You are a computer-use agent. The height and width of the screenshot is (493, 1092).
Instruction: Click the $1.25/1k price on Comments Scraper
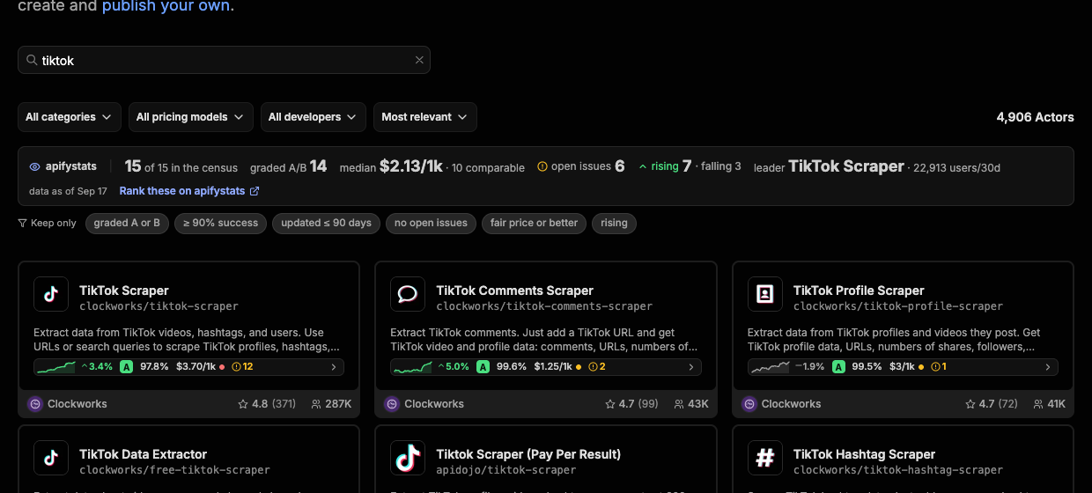[x=553, y=367]
